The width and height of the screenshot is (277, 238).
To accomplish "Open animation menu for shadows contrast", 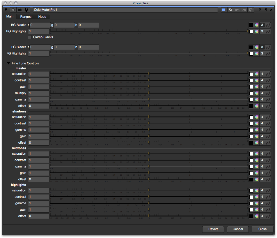I will [268, 124].
